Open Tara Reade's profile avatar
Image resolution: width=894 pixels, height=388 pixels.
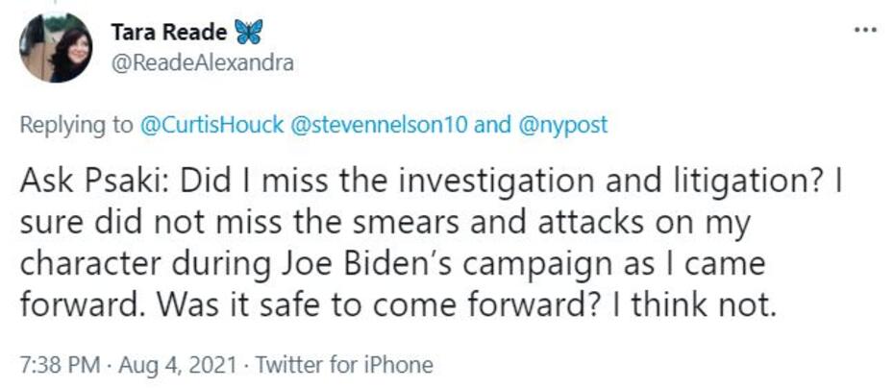[x=57, y=48]
